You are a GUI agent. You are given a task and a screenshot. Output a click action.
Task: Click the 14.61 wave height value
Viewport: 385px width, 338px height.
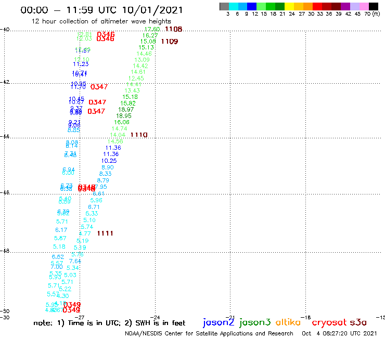(138, 72)
